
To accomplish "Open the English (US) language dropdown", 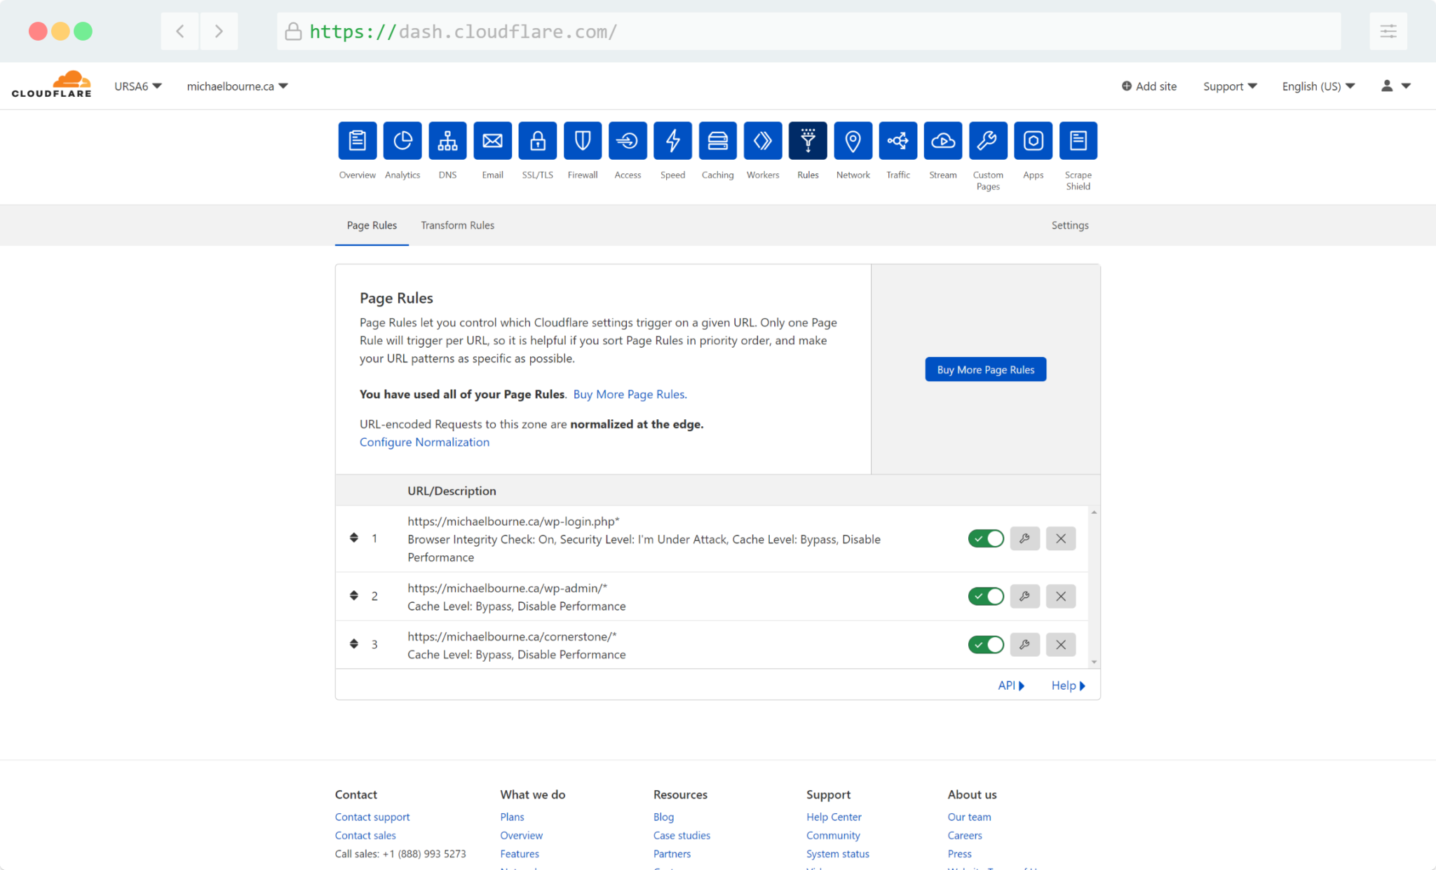I will click(1318, 86).
